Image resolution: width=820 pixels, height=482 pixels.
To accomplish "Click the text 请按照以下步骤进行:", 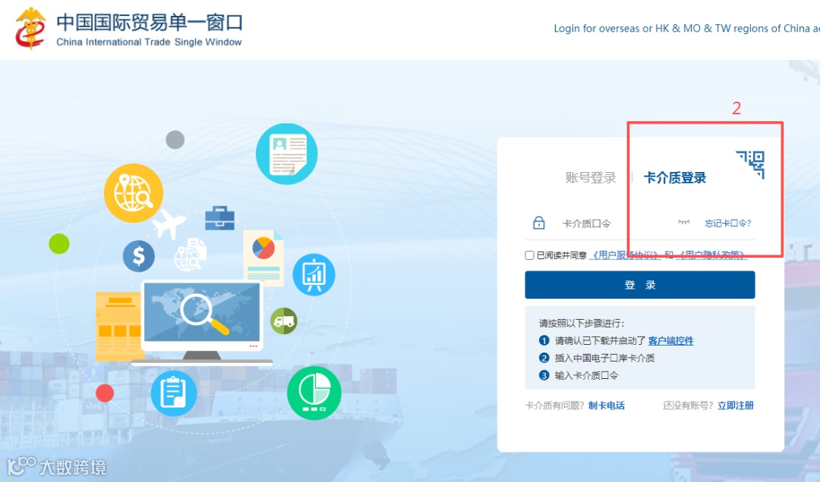I will pyautogui.click(x=582, y=324).
